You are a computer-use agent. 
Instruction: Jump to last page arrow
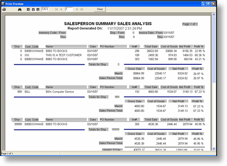pyautogui.click(x=82, y=9)
